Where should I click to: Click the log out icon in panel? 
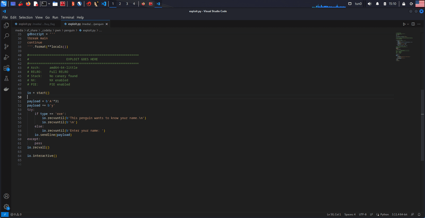coord(411,4)
